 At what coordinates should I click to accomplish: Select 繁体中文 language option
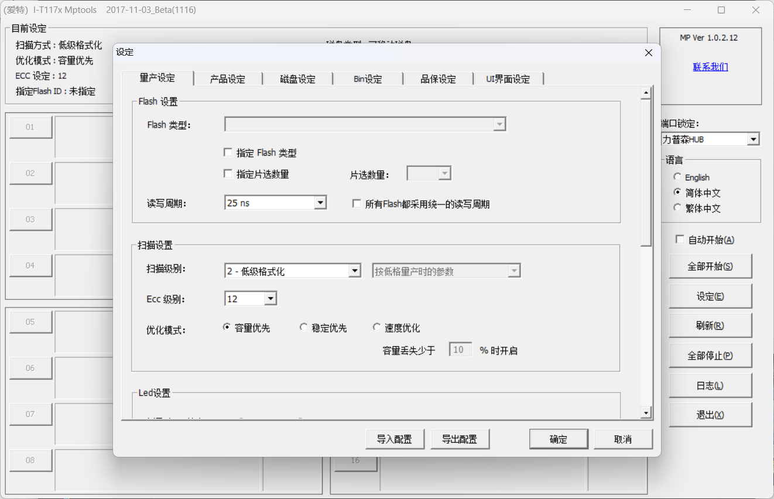click(x=677, y=208)
